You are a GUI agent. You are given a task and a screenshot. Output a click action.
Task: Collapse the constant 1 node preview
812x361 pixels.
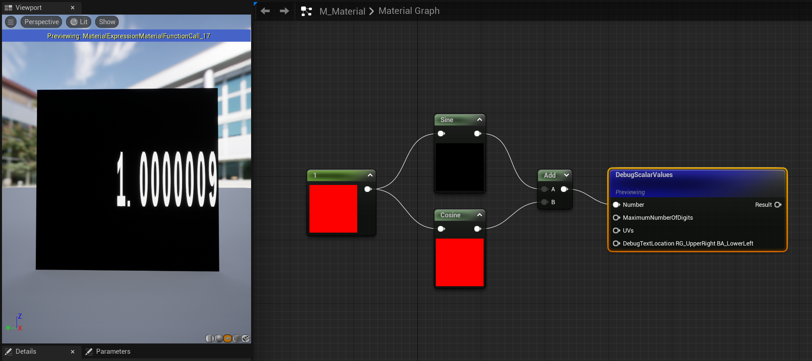pos(370,175)
